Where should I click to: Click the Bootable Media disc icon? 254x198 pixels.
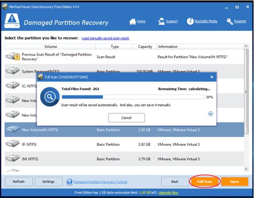click(x=190, y=21)
